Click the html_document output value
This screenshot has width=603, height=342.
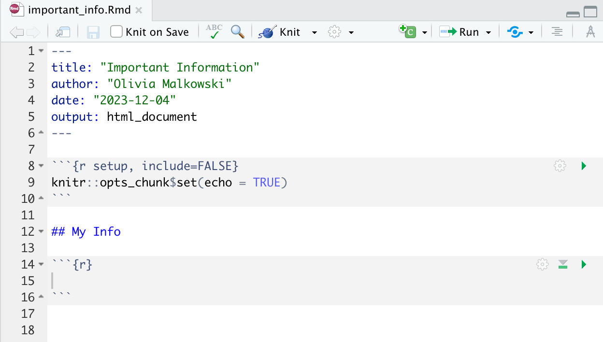(x=152, y=116)
